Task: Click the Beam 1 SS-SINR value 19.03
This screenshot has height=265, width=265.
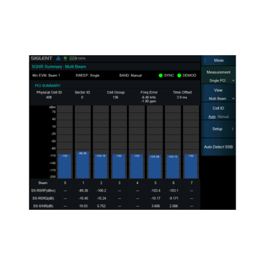Action: coord(82,206)
